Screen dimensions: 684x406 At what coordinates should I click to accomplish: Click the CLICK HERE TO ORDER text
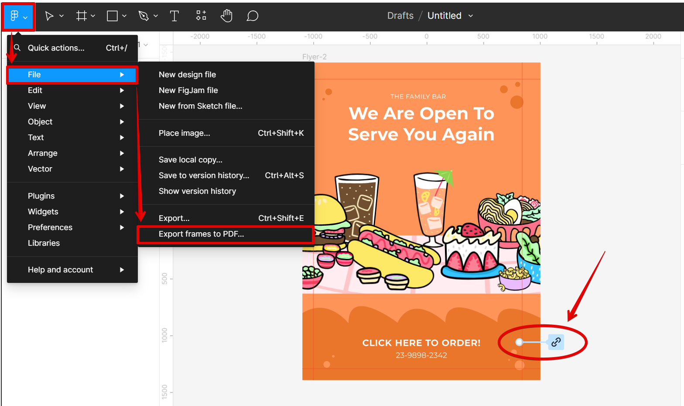[421, 343]
